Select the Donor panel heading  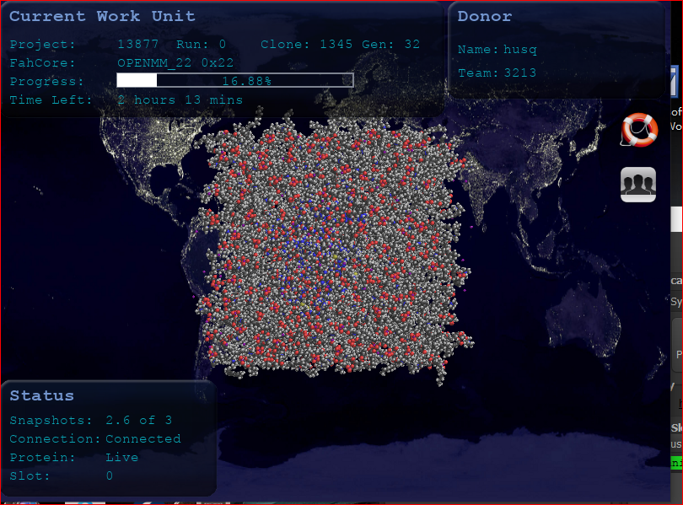(x=485, y=16)
